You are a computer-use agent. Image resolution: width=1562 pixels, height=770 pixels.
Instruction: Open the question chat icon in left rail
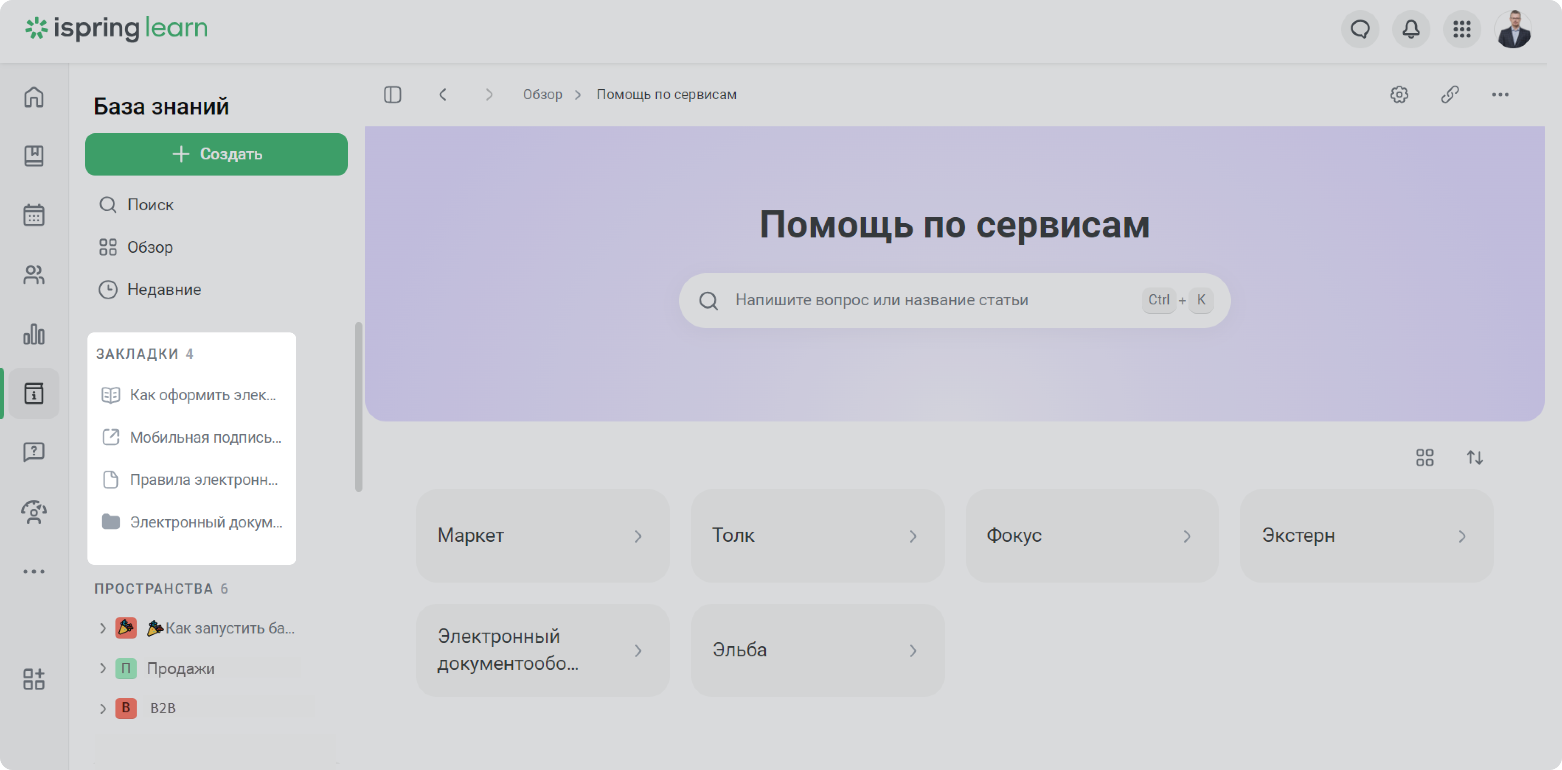click(34, 452)
